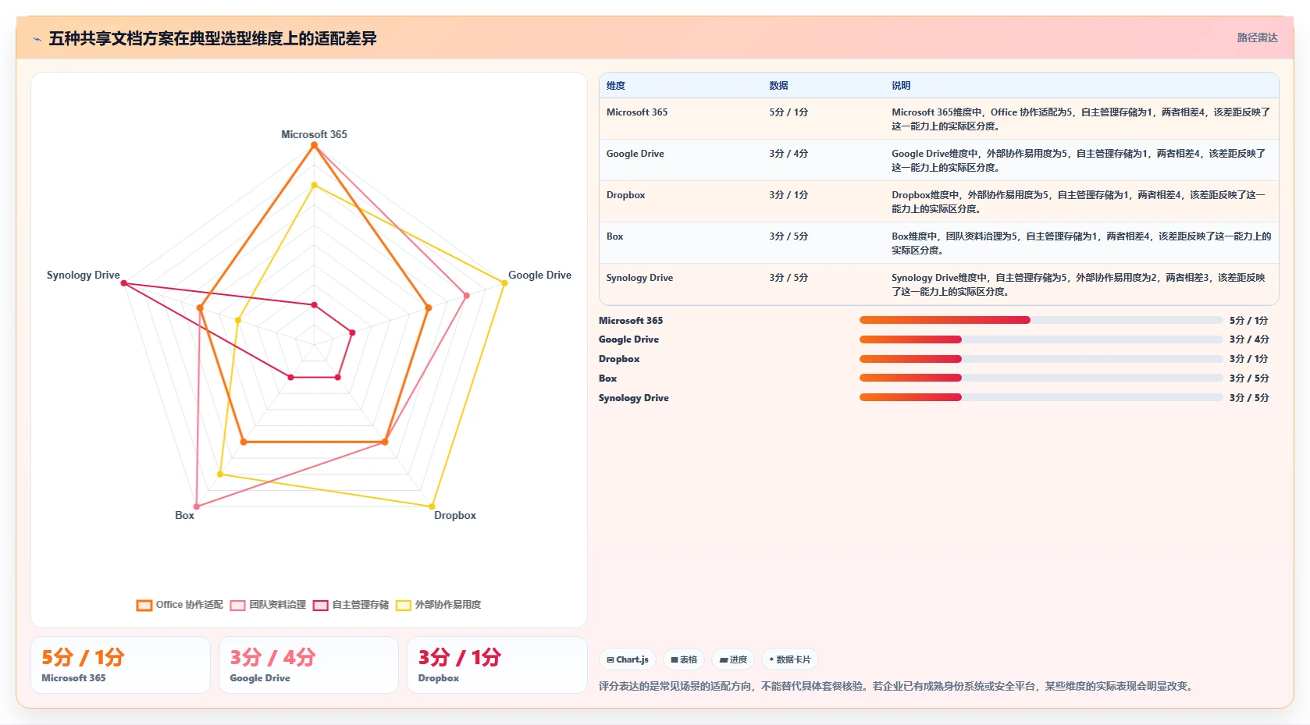Image resolution: width=1310 pixels, height=725 pixels.
Task: Click the Box progress bar
Action: pos(1041,378)
